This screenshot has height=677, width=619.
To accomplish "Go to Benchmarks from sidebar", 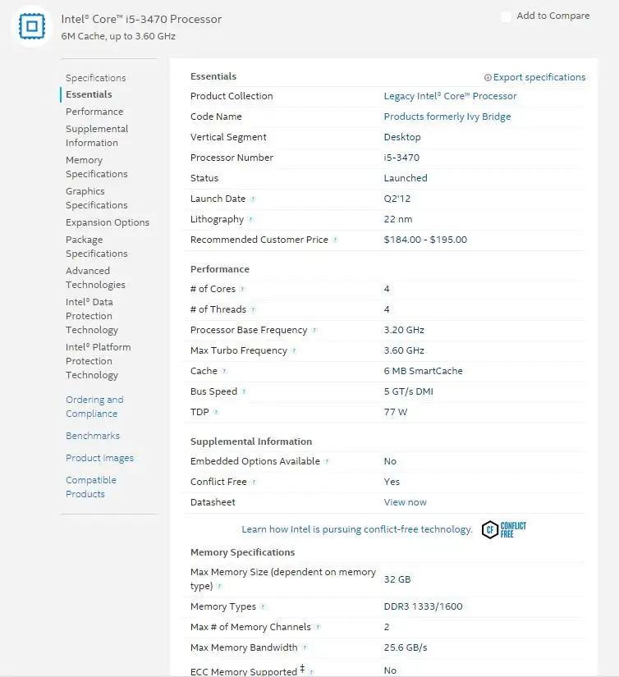I will (93, 436).
